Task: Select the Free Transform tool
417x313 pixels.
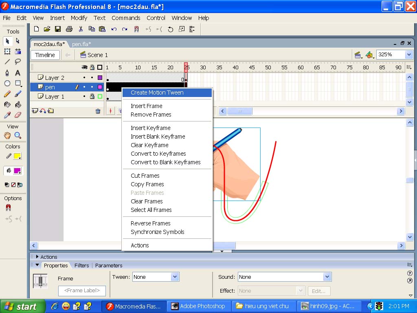Action: (x=7, y=51)
